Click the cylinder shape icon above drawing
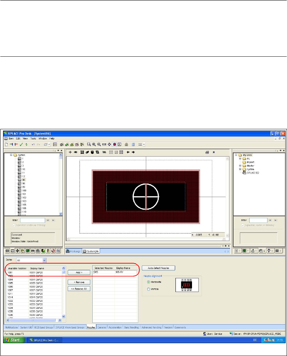 (92, 152)
